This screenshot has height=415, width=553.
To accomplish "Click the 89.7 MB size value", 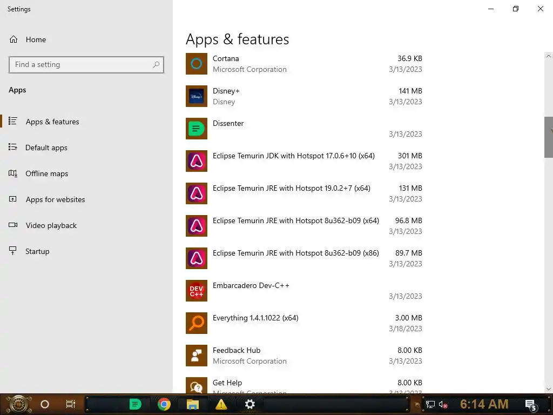I will (409, 253).
